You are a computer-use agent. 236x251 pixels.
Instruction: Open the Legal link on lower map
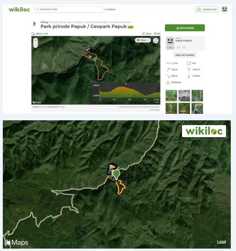click(222, 242)
